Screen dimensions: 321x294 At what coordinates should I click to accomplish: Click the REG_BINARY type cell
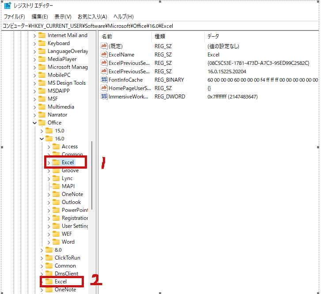tap(169, 79)
